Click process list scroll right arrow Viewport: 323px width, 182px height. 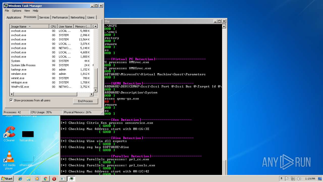click(92, 94)
